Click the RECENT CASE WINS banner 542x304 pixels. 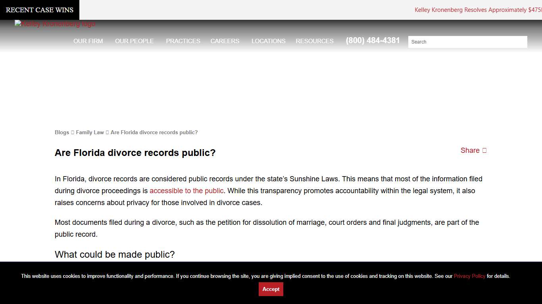click(x=39, y=9)
